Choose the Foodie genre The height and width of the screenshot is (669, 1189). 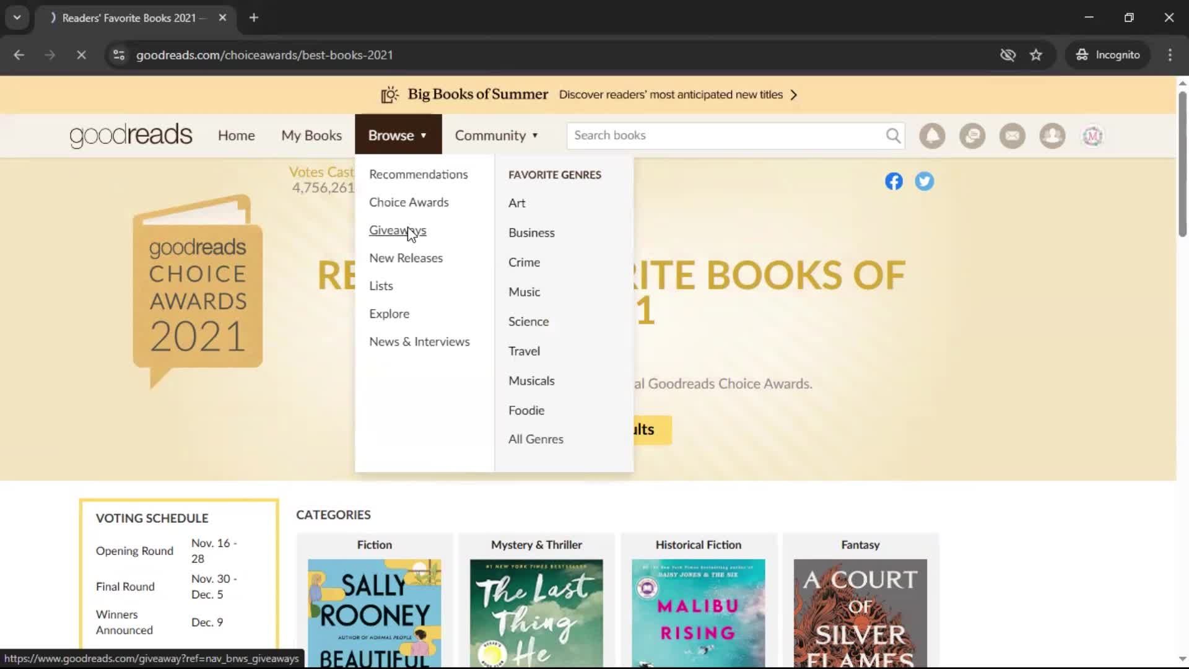[x=526, y=411]
